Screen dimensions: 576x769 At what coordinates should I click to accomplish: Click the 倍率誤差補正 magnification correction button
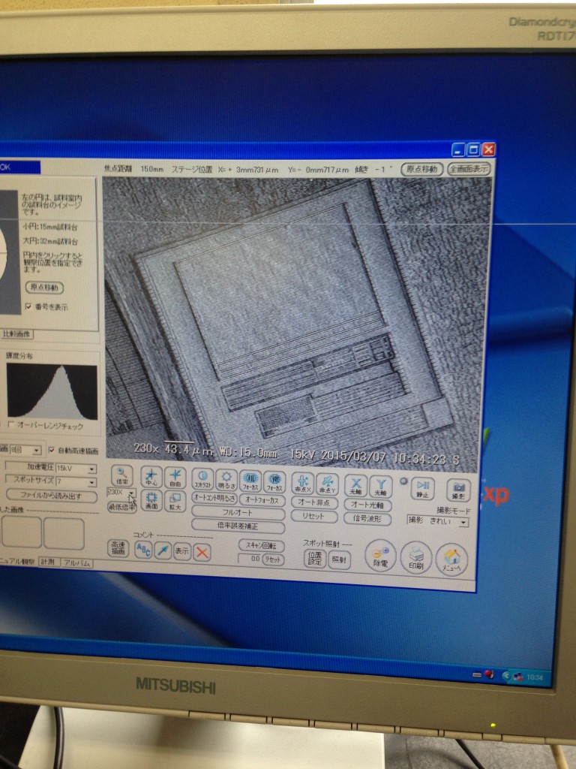(x=238, y=526)
